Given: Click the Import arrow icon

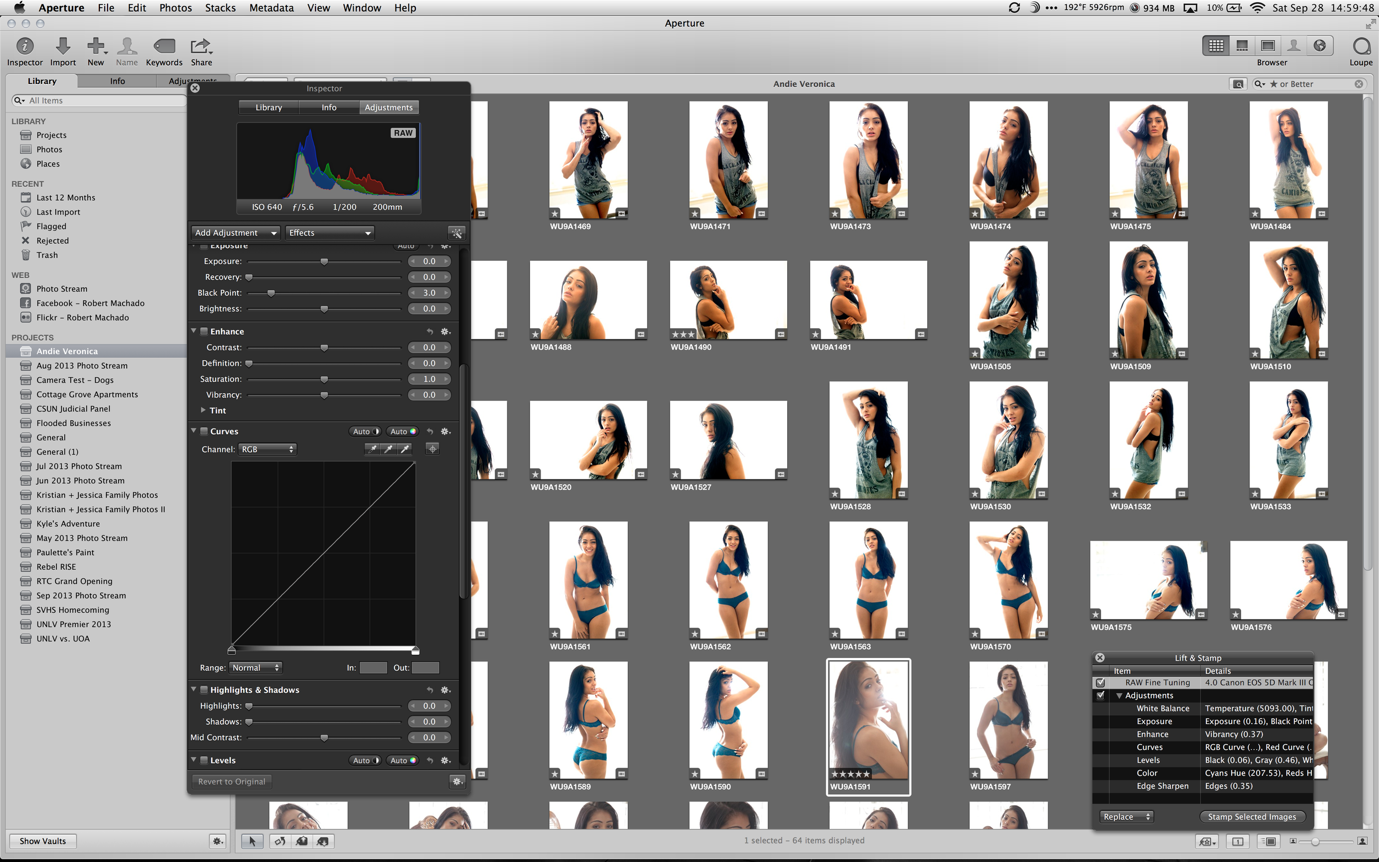Looking at the screenshot, I should (x=63, y=46).
